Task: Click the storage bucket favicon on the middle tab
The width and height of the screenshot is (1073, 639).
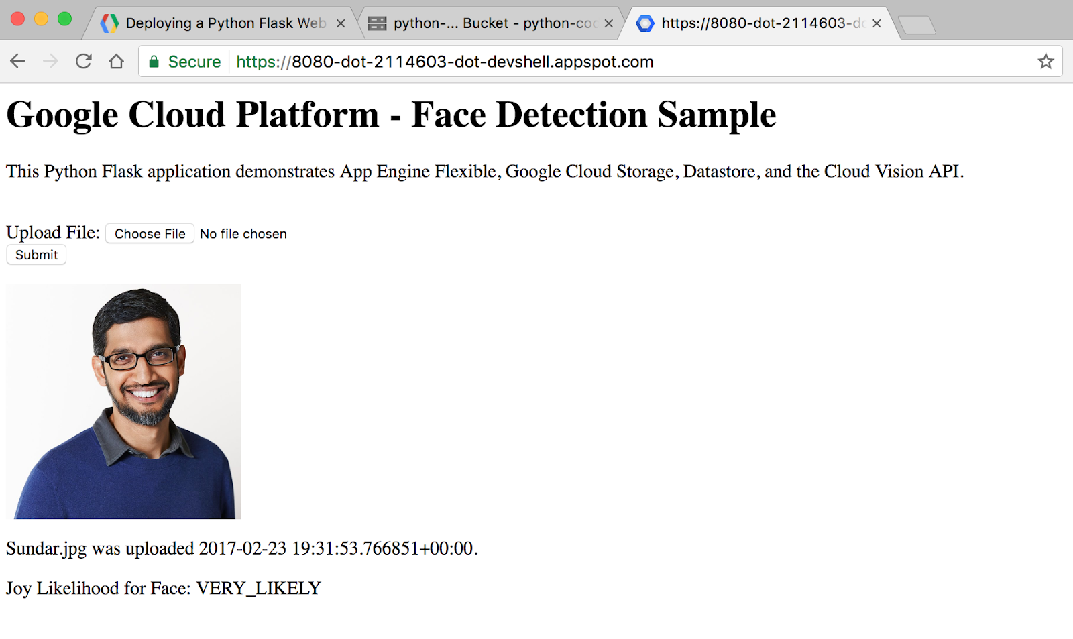Action: (376, 23)
